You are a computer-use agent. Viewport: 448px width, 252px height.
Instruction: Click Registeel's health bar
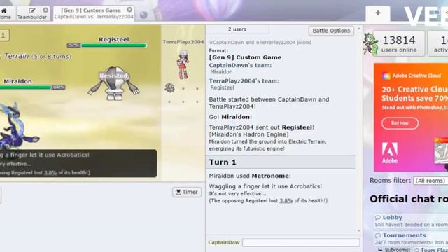[107, 45]
